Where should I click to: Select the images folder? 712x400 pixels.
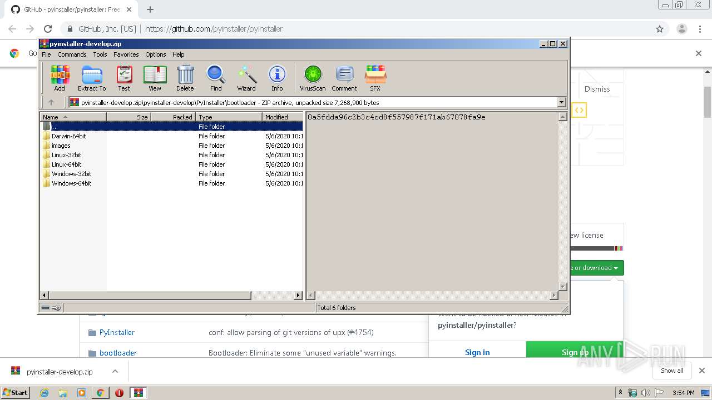(x=171, y=146)
